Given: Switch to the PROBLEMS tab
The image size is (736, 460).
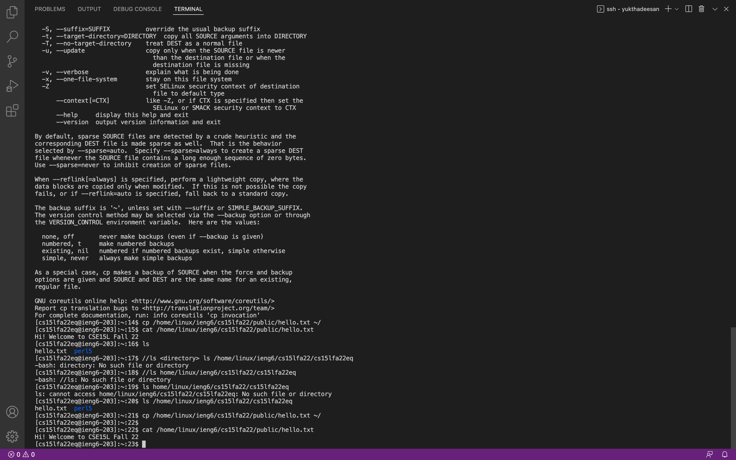Looking at the screenshot, I should coord(50,9).
